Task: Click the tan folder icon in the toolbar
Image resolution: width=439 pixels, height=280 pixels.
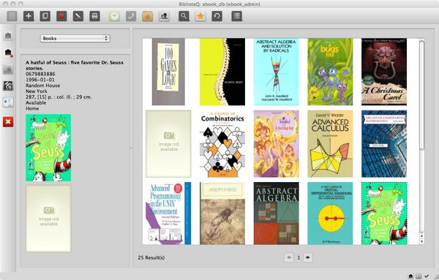Action: click(x=148, y=16)
